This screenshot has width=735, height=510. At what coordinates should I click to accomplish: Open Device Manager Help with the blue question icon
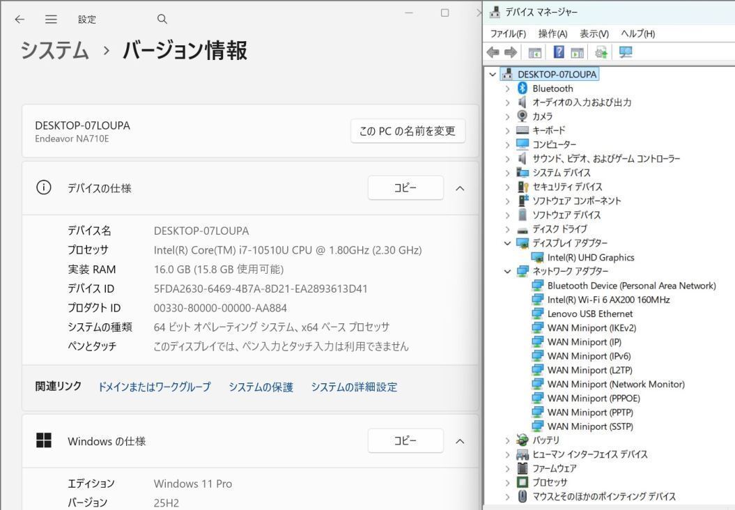[x=558, y=52]
